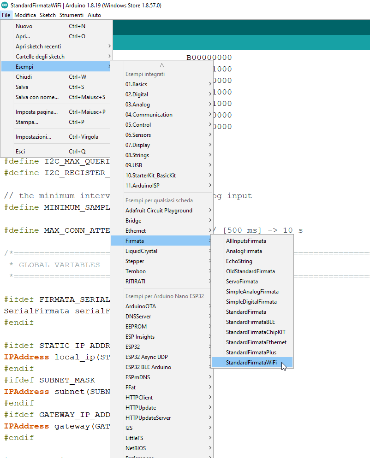370x458 pixels.
Task: Open the File menu in menu bar
Action: (6, 15)
